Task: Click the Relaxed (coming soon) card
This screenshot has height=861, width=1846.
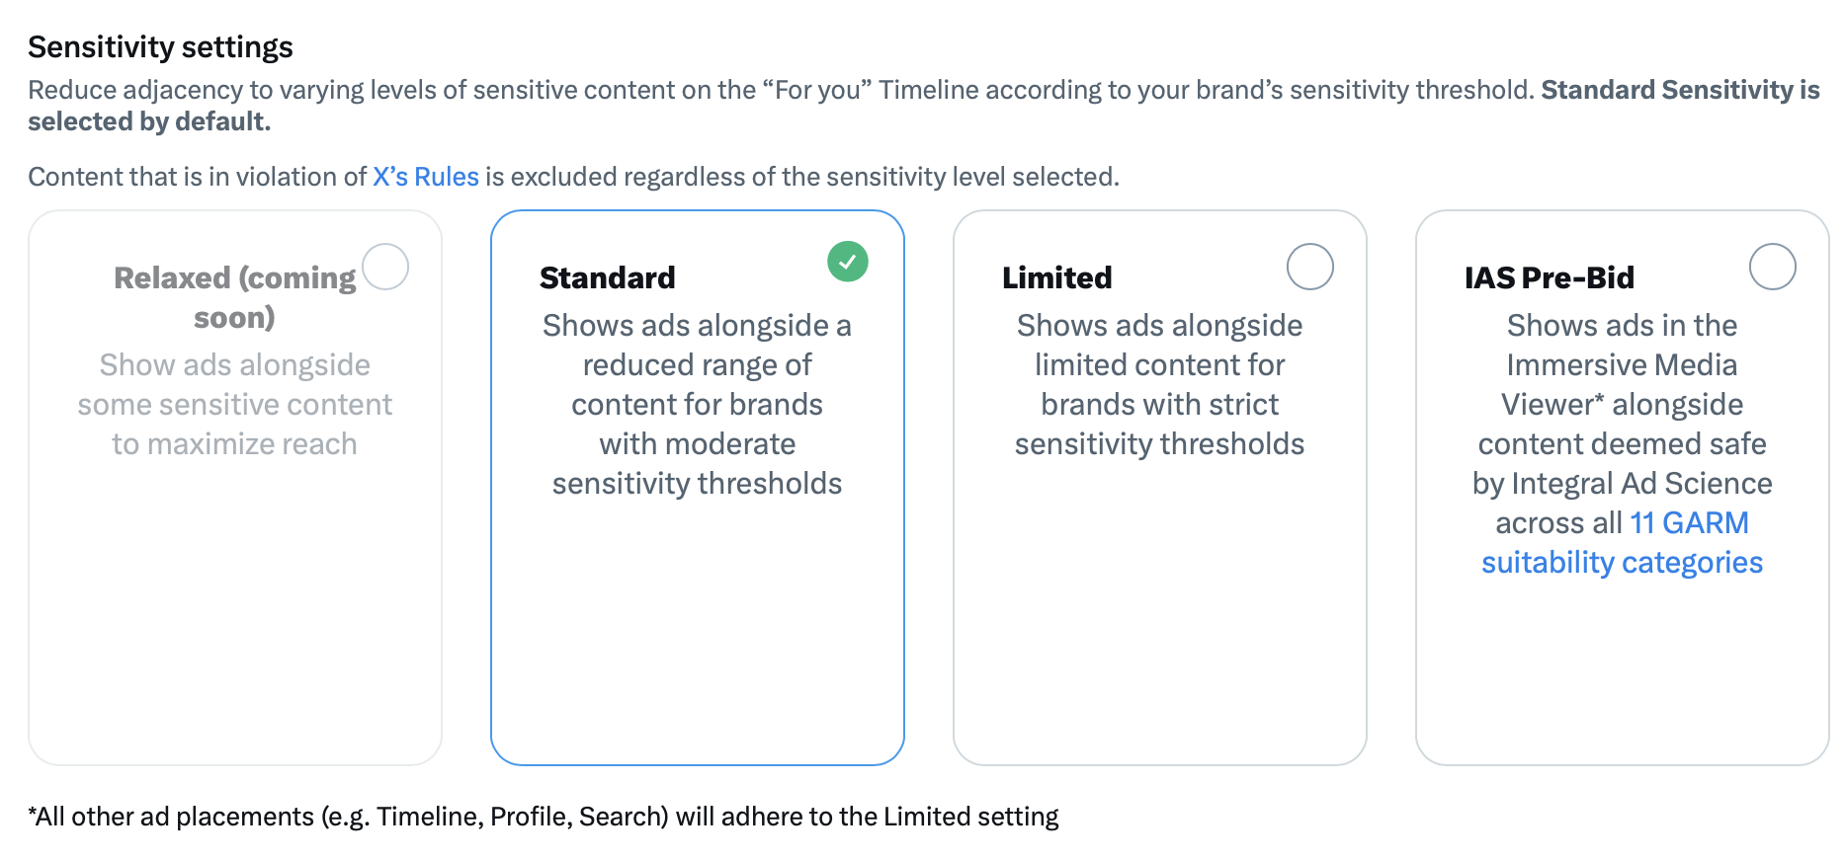Action: coord(235,488)
